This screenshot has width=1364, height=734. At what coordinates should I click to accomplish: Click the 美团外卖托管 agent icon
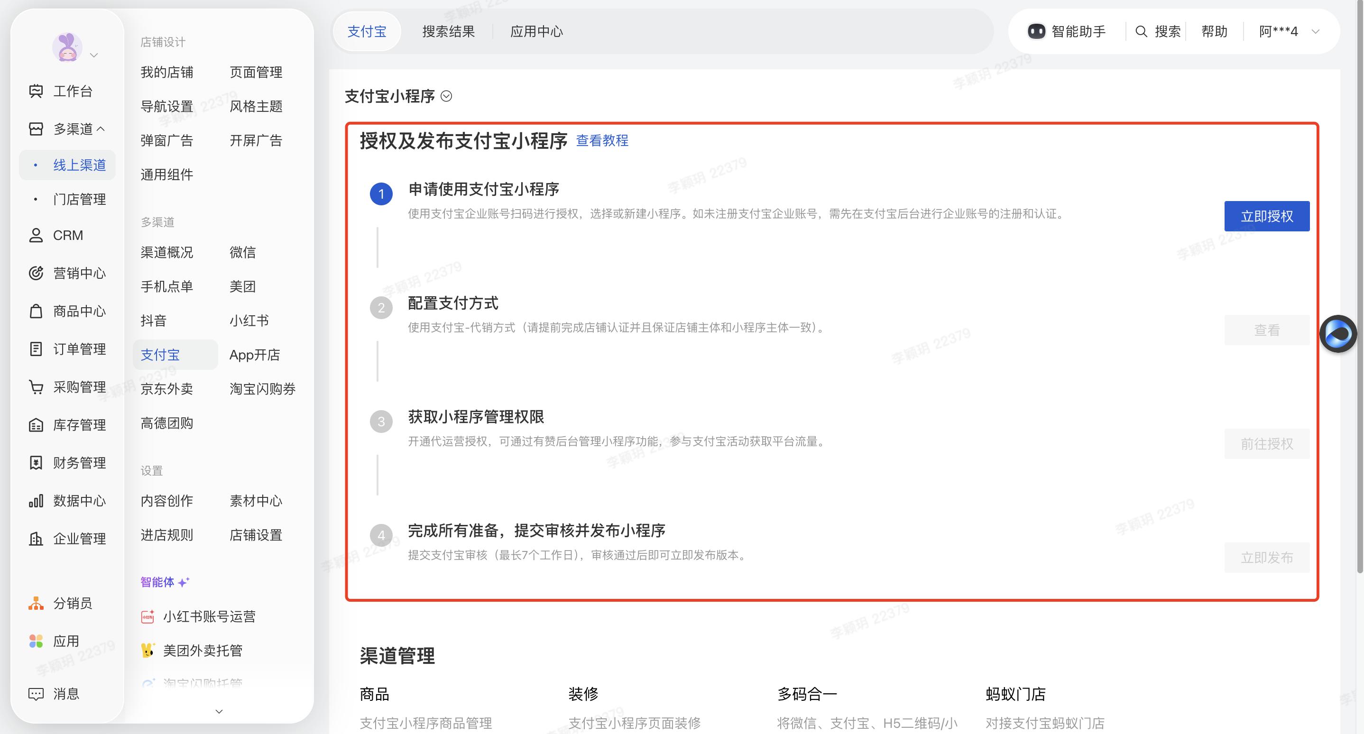click(147, 651)
